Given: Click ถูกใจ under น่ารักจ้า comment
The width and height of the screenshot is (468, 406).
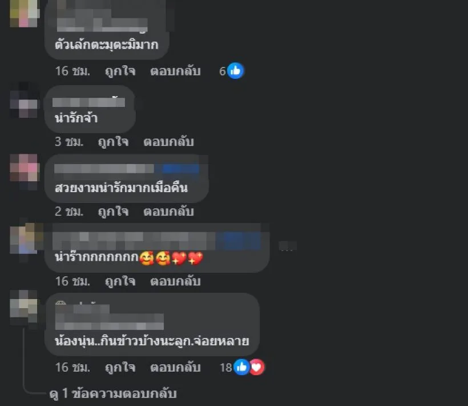Looking at the screenshot, I should (x=114, y=142).
